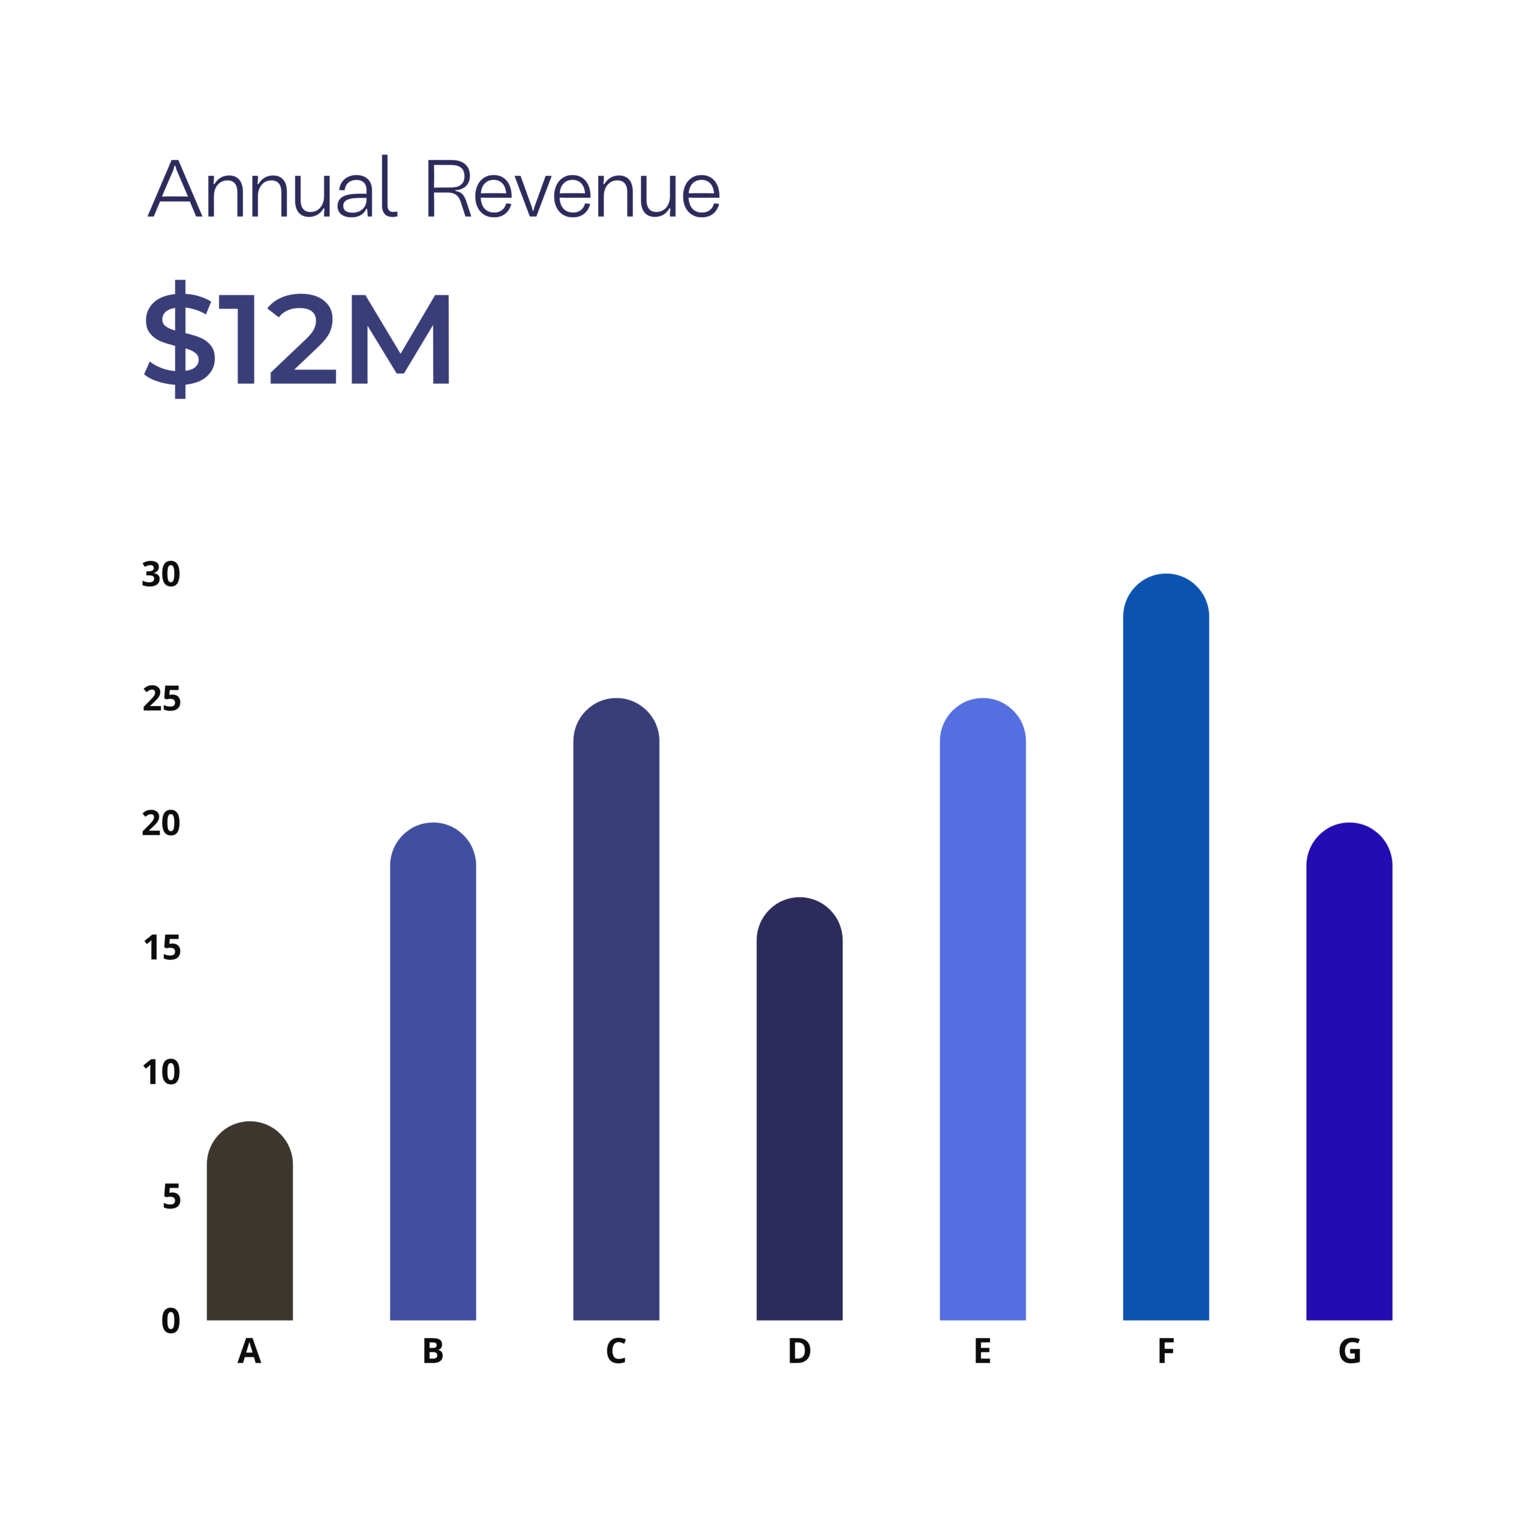
Task: Click the 5 y-axis label
Action: [171, 1196]
